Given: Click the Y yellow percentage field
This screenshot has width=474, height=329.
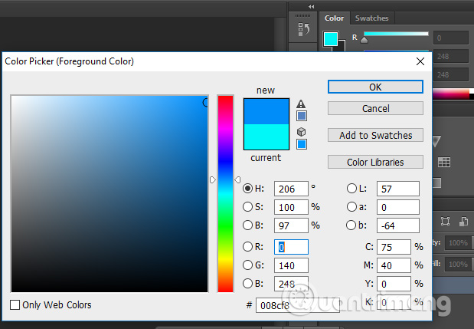Looking at the screenshot, I should point(394,284).
